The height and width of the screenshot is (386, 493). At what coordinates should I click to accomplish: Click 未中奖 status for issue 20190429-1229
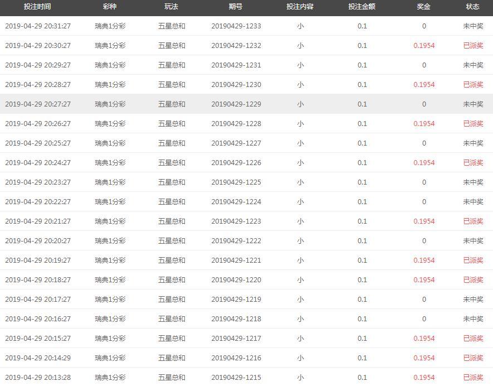(x=473, y=104)
